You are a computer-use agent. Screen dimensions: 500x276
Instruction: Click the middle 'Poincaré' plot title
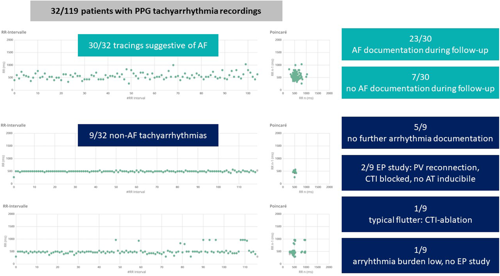point(278,125)
